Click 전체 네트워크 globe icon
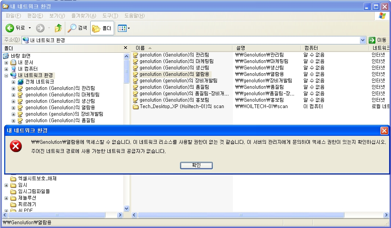The width and height of the screenshot is (391, 228). click(21, 82)
